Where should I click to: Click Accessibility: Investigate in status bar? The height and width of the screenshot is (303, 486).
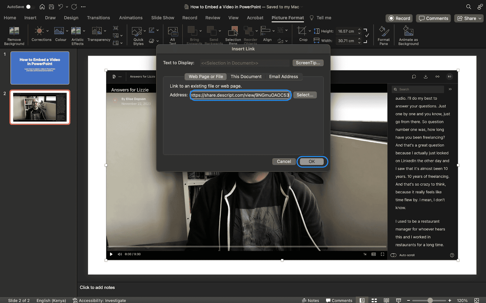[99, 300]
